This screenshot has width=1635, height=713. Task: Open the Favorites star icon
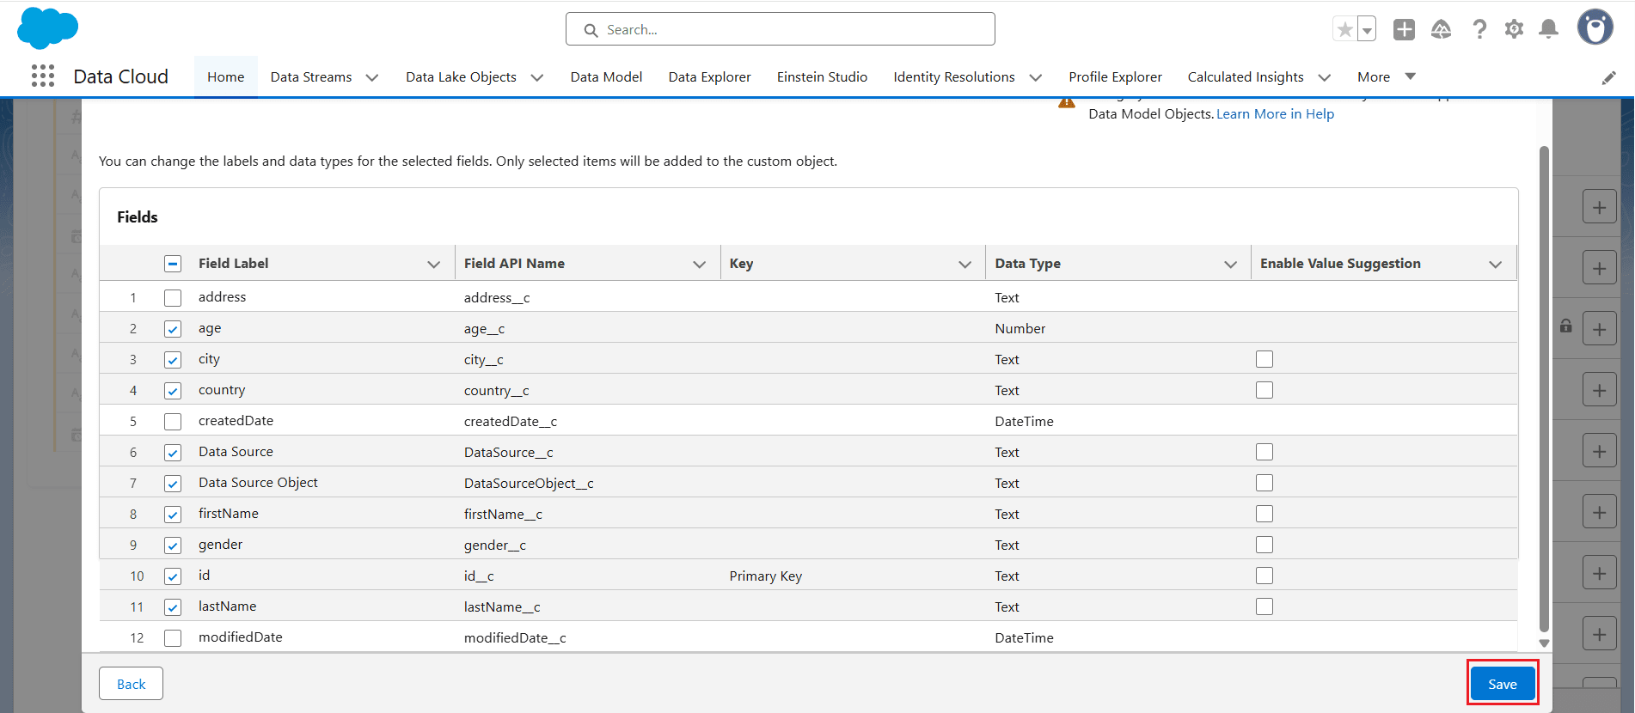1344,29
